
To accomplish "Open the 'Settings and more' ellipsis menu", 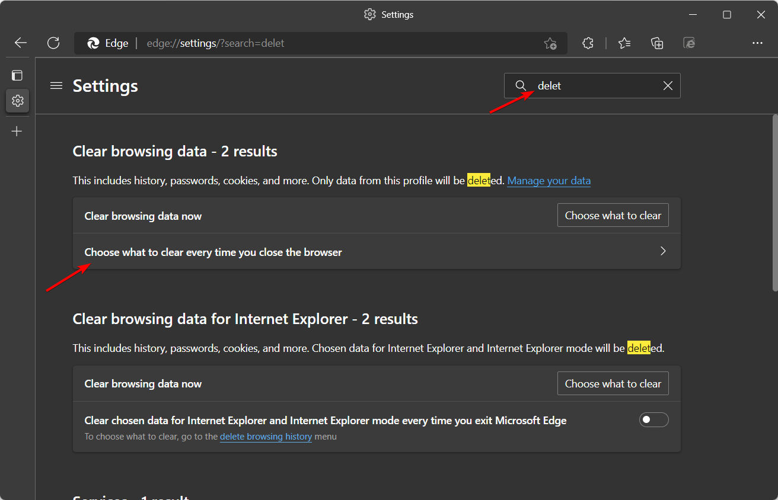I will point(757,43).
